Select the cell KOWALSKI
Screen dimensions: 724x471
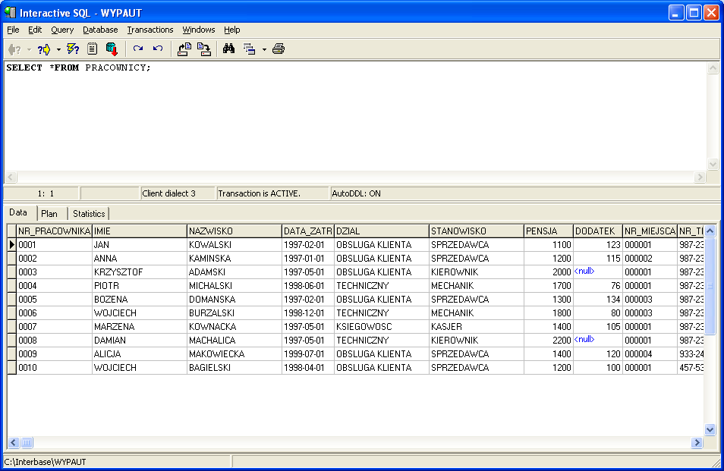[x=234, y=245]
